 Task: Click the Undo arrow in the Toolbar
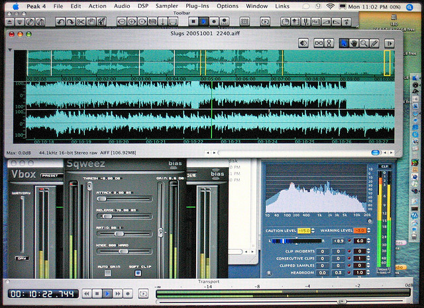click(60, 22)
